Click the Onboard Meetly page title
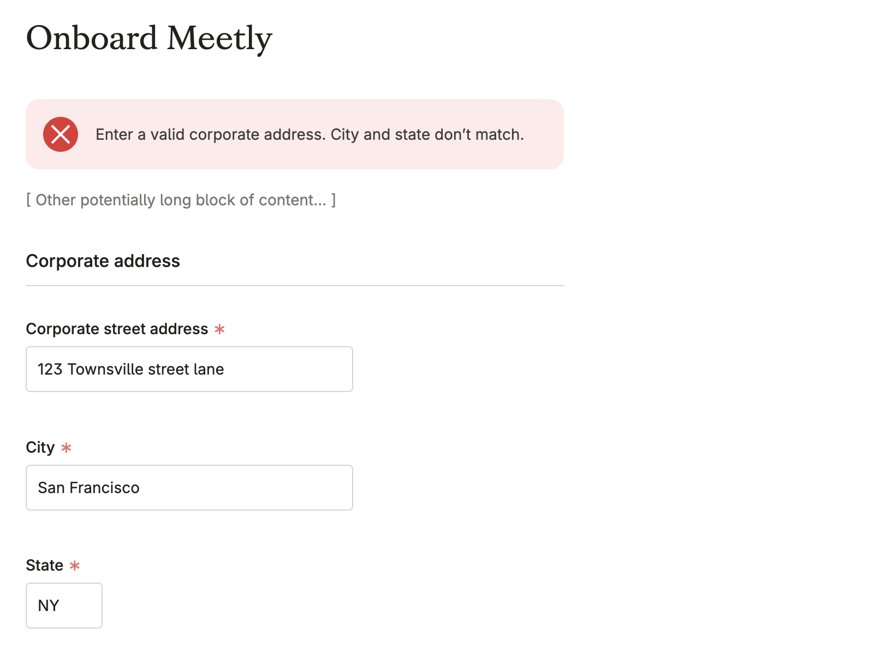Image resolution: width=869 pixels, height=664 pixels. (x=148, y=38)
